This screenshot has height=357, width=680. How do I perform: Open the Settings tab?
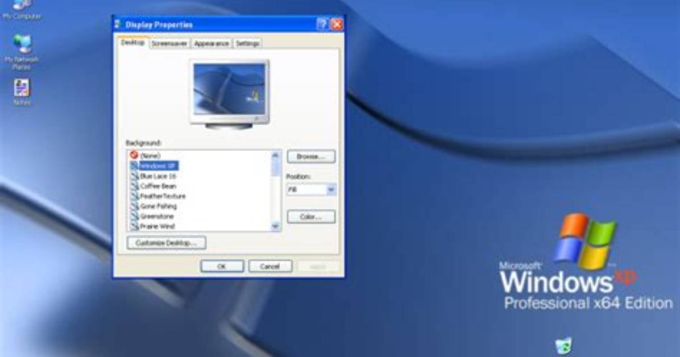pos(248,43)
